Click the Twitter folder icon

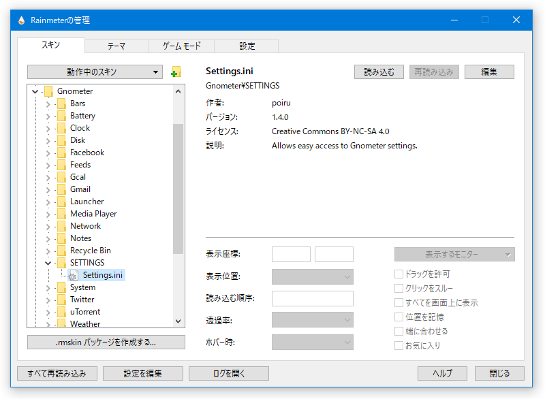pos(61,300)
